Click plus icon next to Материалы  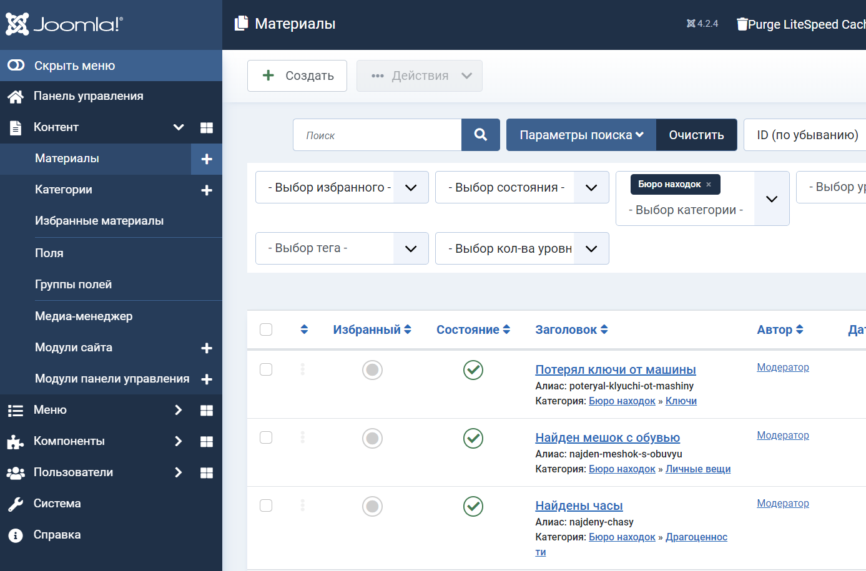pyautogui.click(x=207, y=159)
